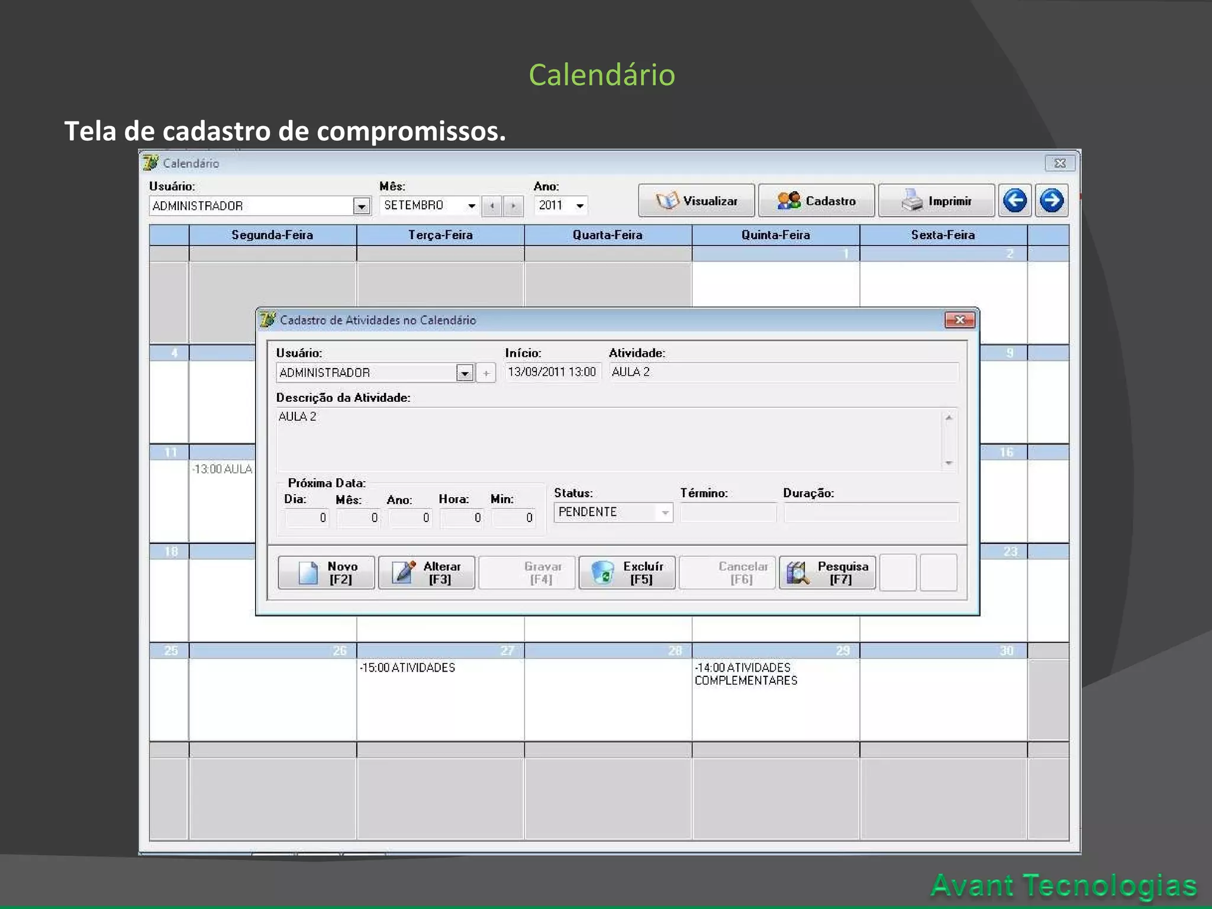Select the -15:00 ATIVIDADES entry on day 27
The image size is (1212, 909).
click(408, 668)
